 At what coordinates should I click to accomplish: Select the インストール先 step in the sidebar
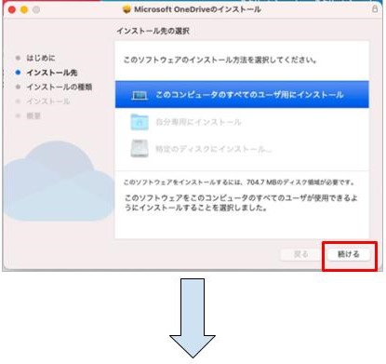point(52,73)
